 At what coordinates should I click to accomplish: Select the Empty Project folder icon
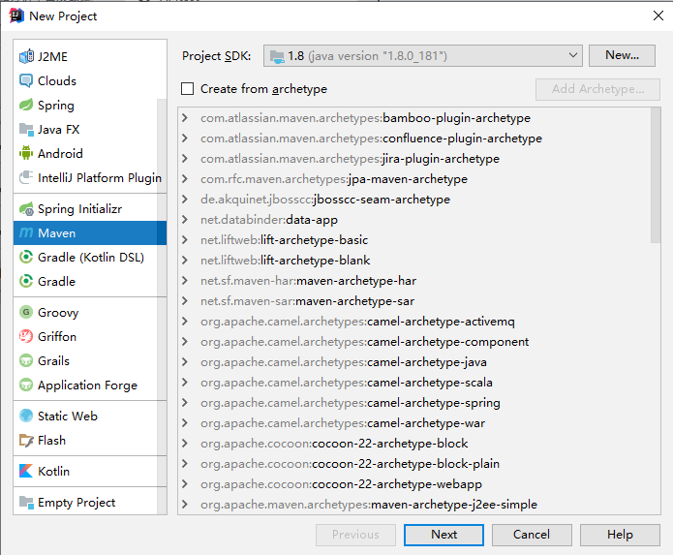(26, 502)
